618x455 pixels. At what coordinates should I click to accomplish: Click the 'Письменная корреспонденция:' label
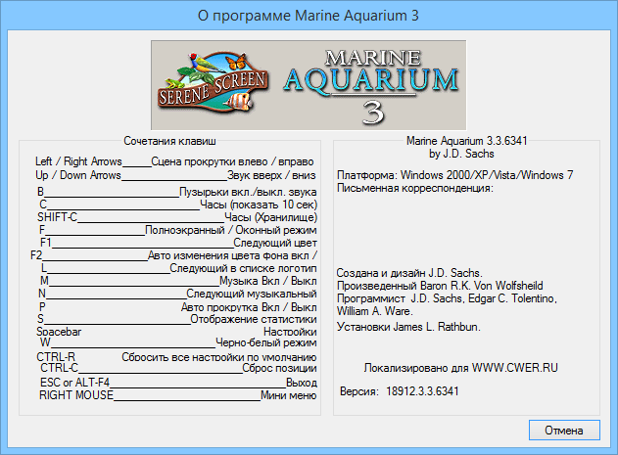click(415, 188)
